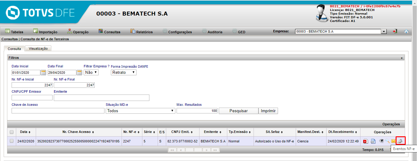Open the Empresa dropdown 00003 - BEMATECH S.A
The width and height of the screenshot is (417, 161).
coord(341,31)
